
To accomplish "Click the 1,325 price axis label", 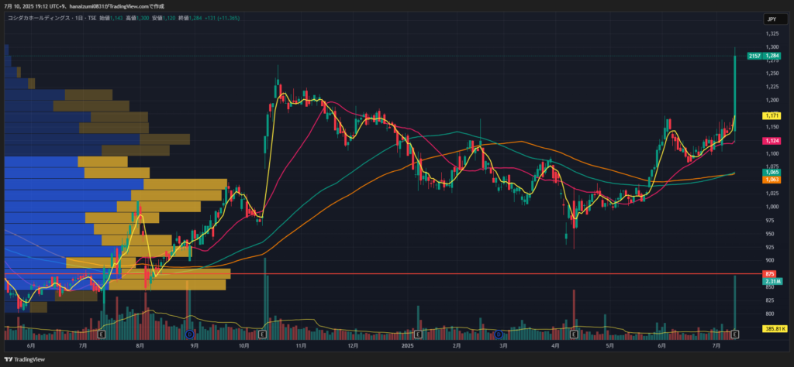I will click(772, 34).
